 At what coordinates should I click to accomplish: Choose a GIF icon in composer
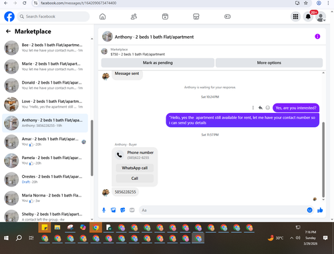[x=132, y=210]
